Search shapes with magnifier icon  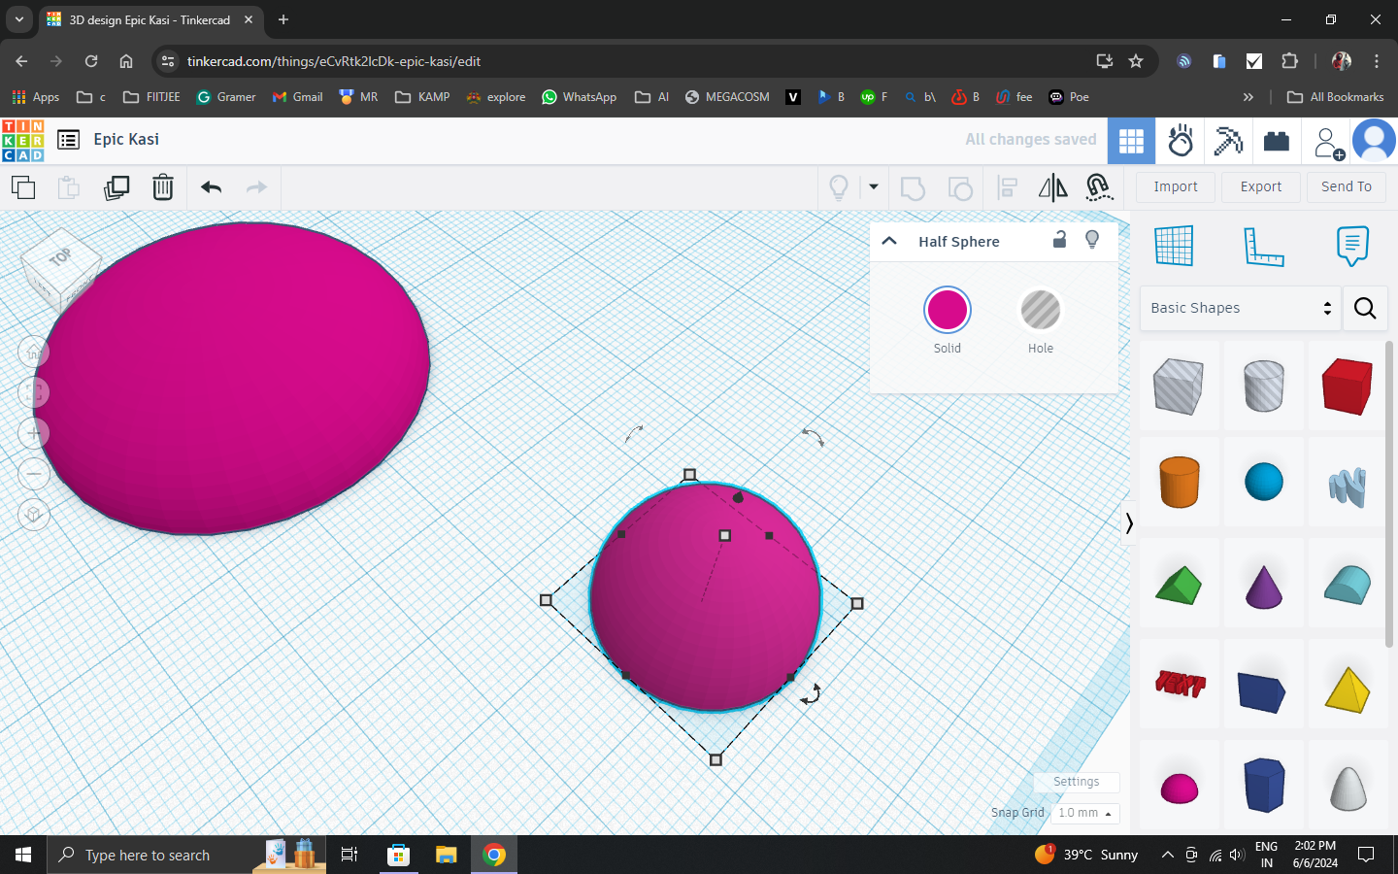[1365, 308]
